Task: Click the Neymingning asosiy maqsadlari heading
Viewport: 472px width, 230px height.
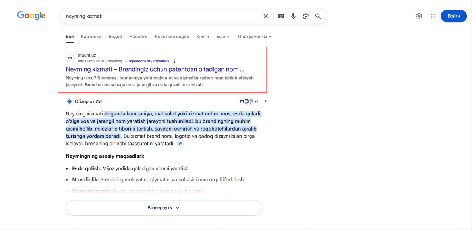Action: [105, 156]
